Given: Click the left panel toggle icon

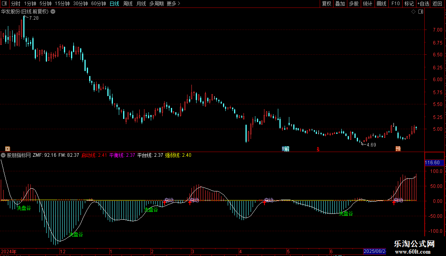Looking at the screenshot, I should (5, 4).
